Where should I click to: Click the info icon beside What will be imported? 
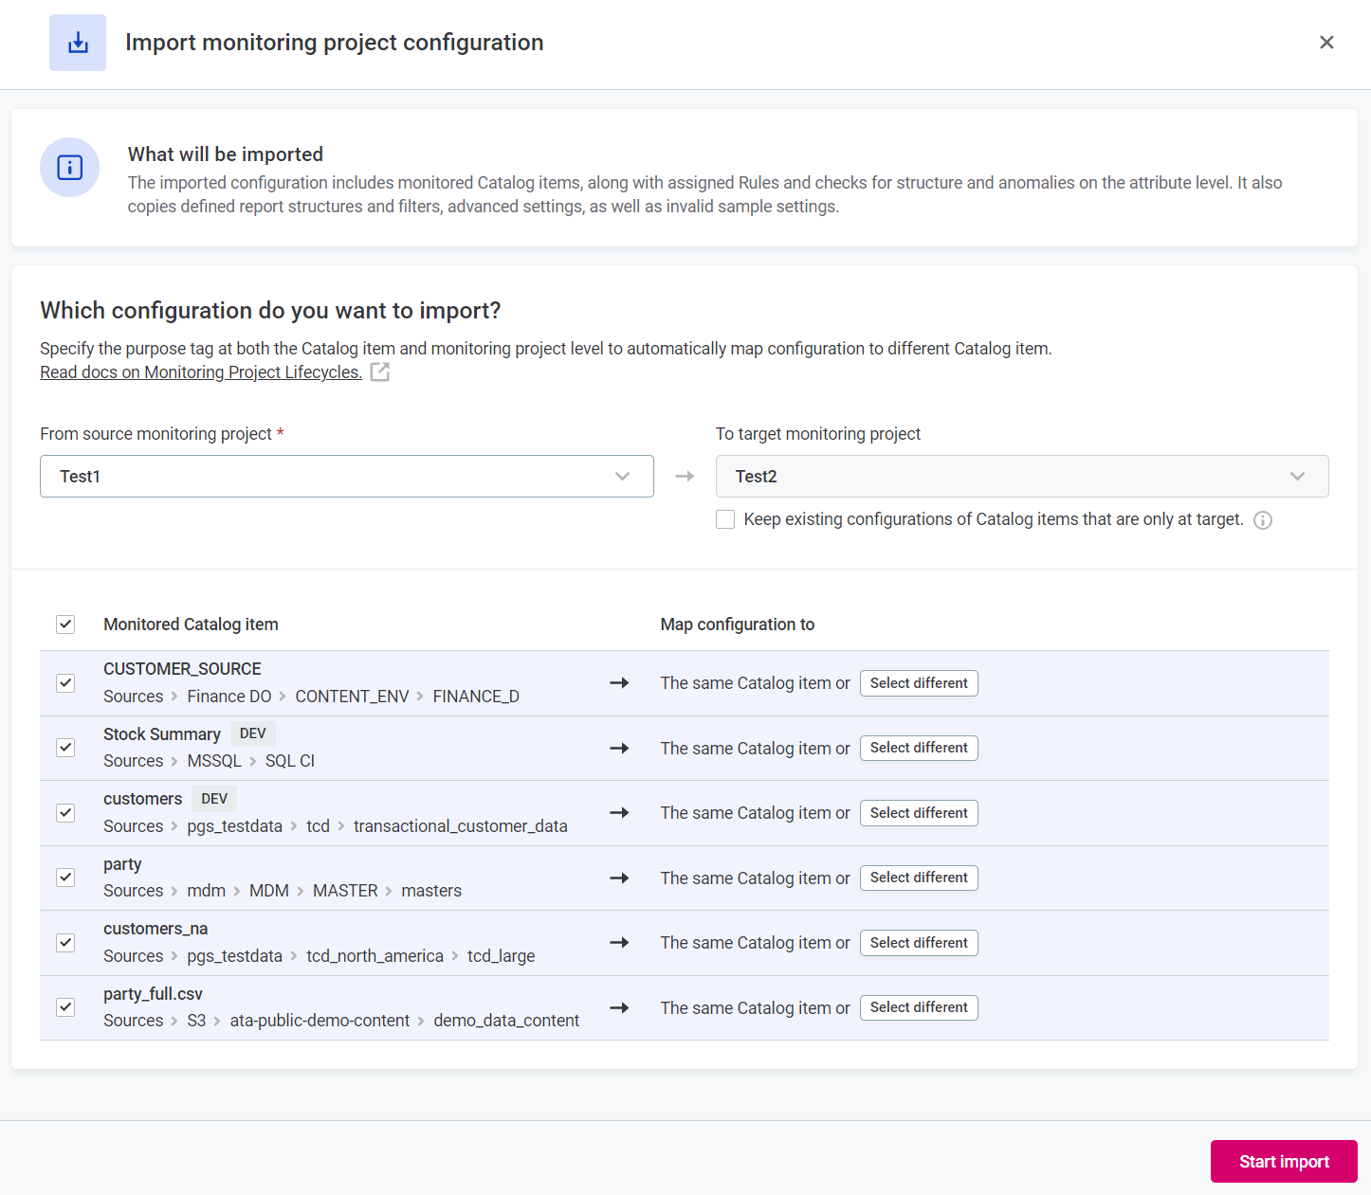[x=70, y=168]
